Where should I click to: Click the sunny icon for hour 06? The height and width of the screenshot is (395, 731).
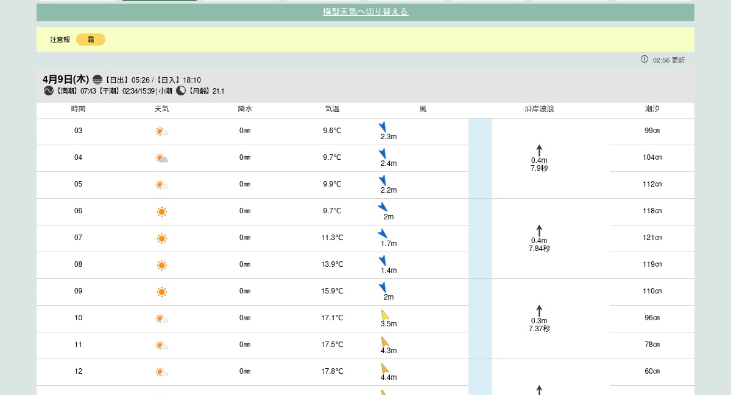[x=161, y=211]
